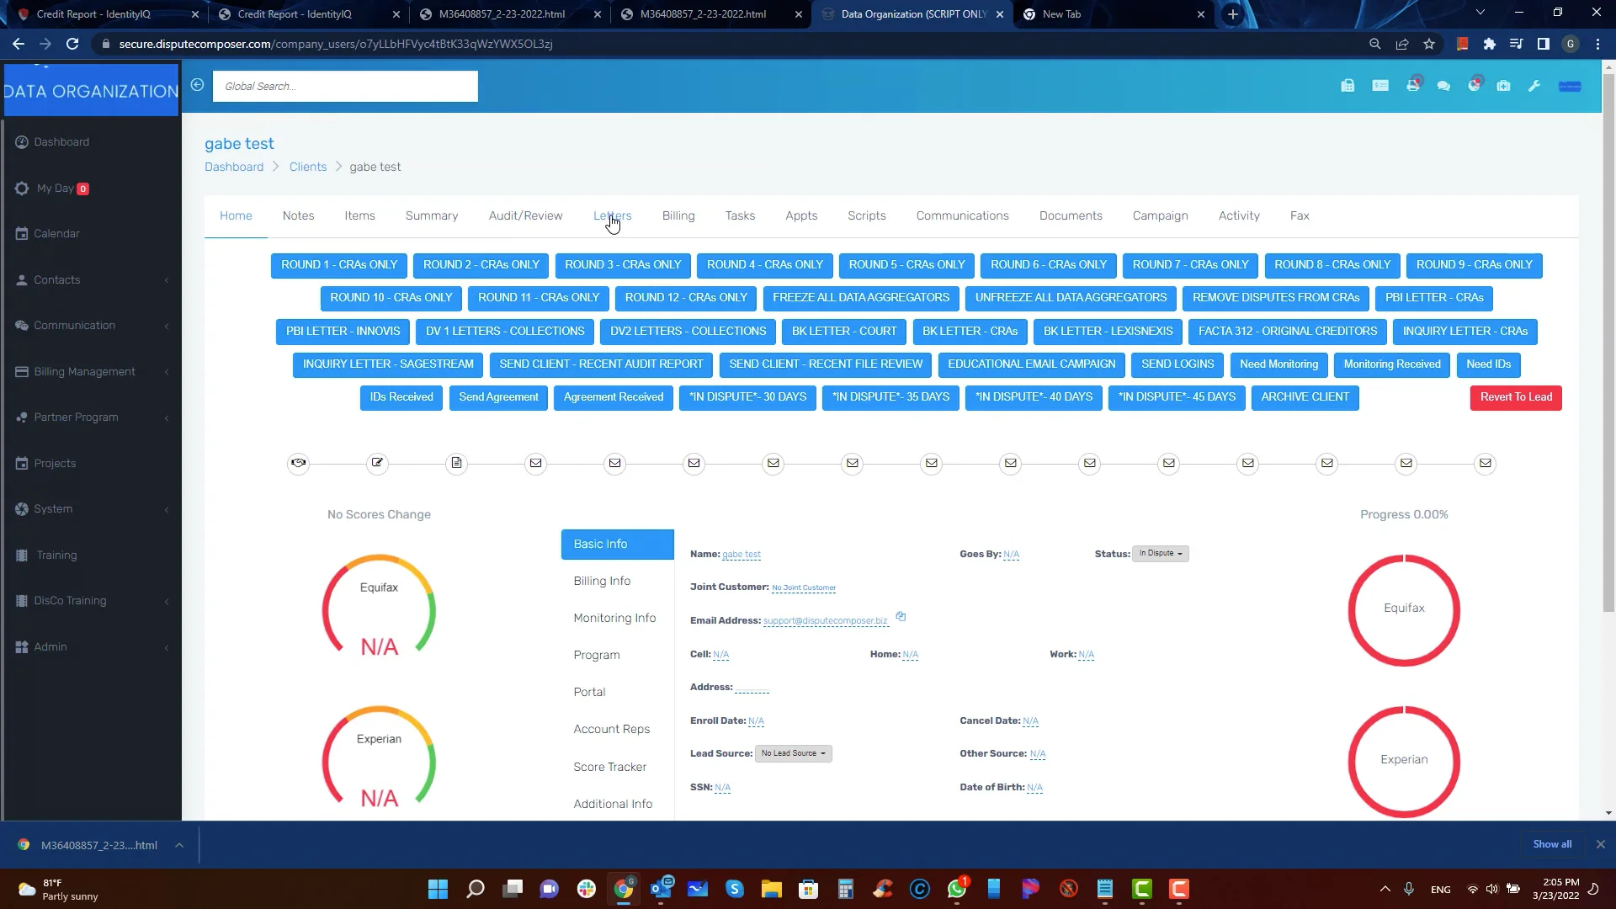This screenshot has height=909, width=1616.
Task: Switch to the Documents tab
Action: (1071, 216)
